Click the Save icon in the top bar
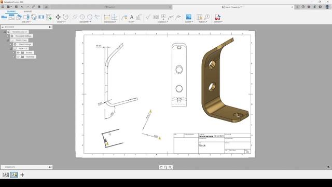332x187 pixels. click(16, 7)
